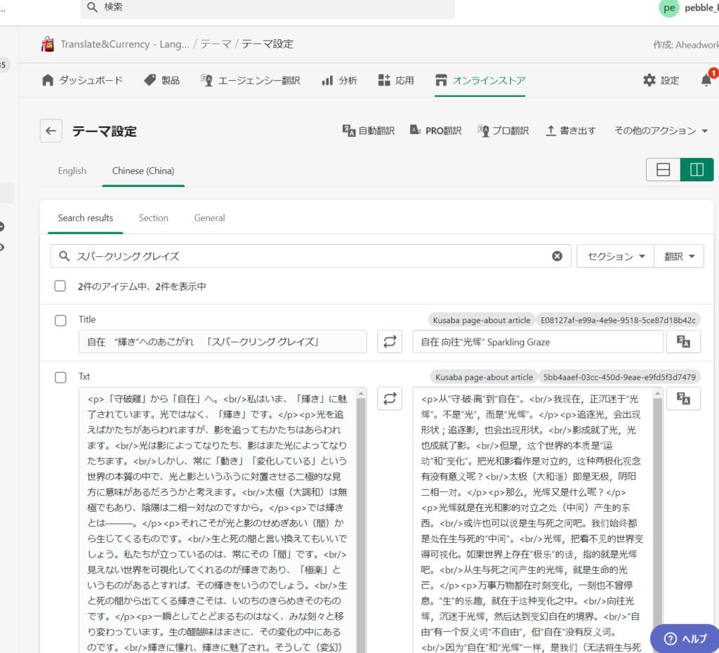Click the swap arrows icon in Txt row
Screen dimensions: 719x653
pos(390,399)
